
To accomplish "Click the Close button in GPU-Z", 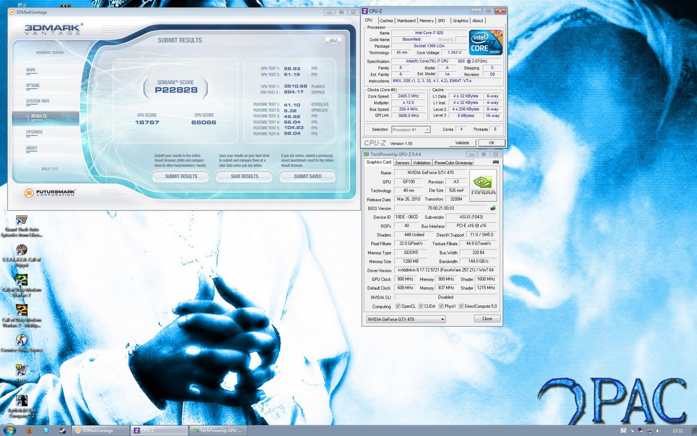I will tap(487, 318).
